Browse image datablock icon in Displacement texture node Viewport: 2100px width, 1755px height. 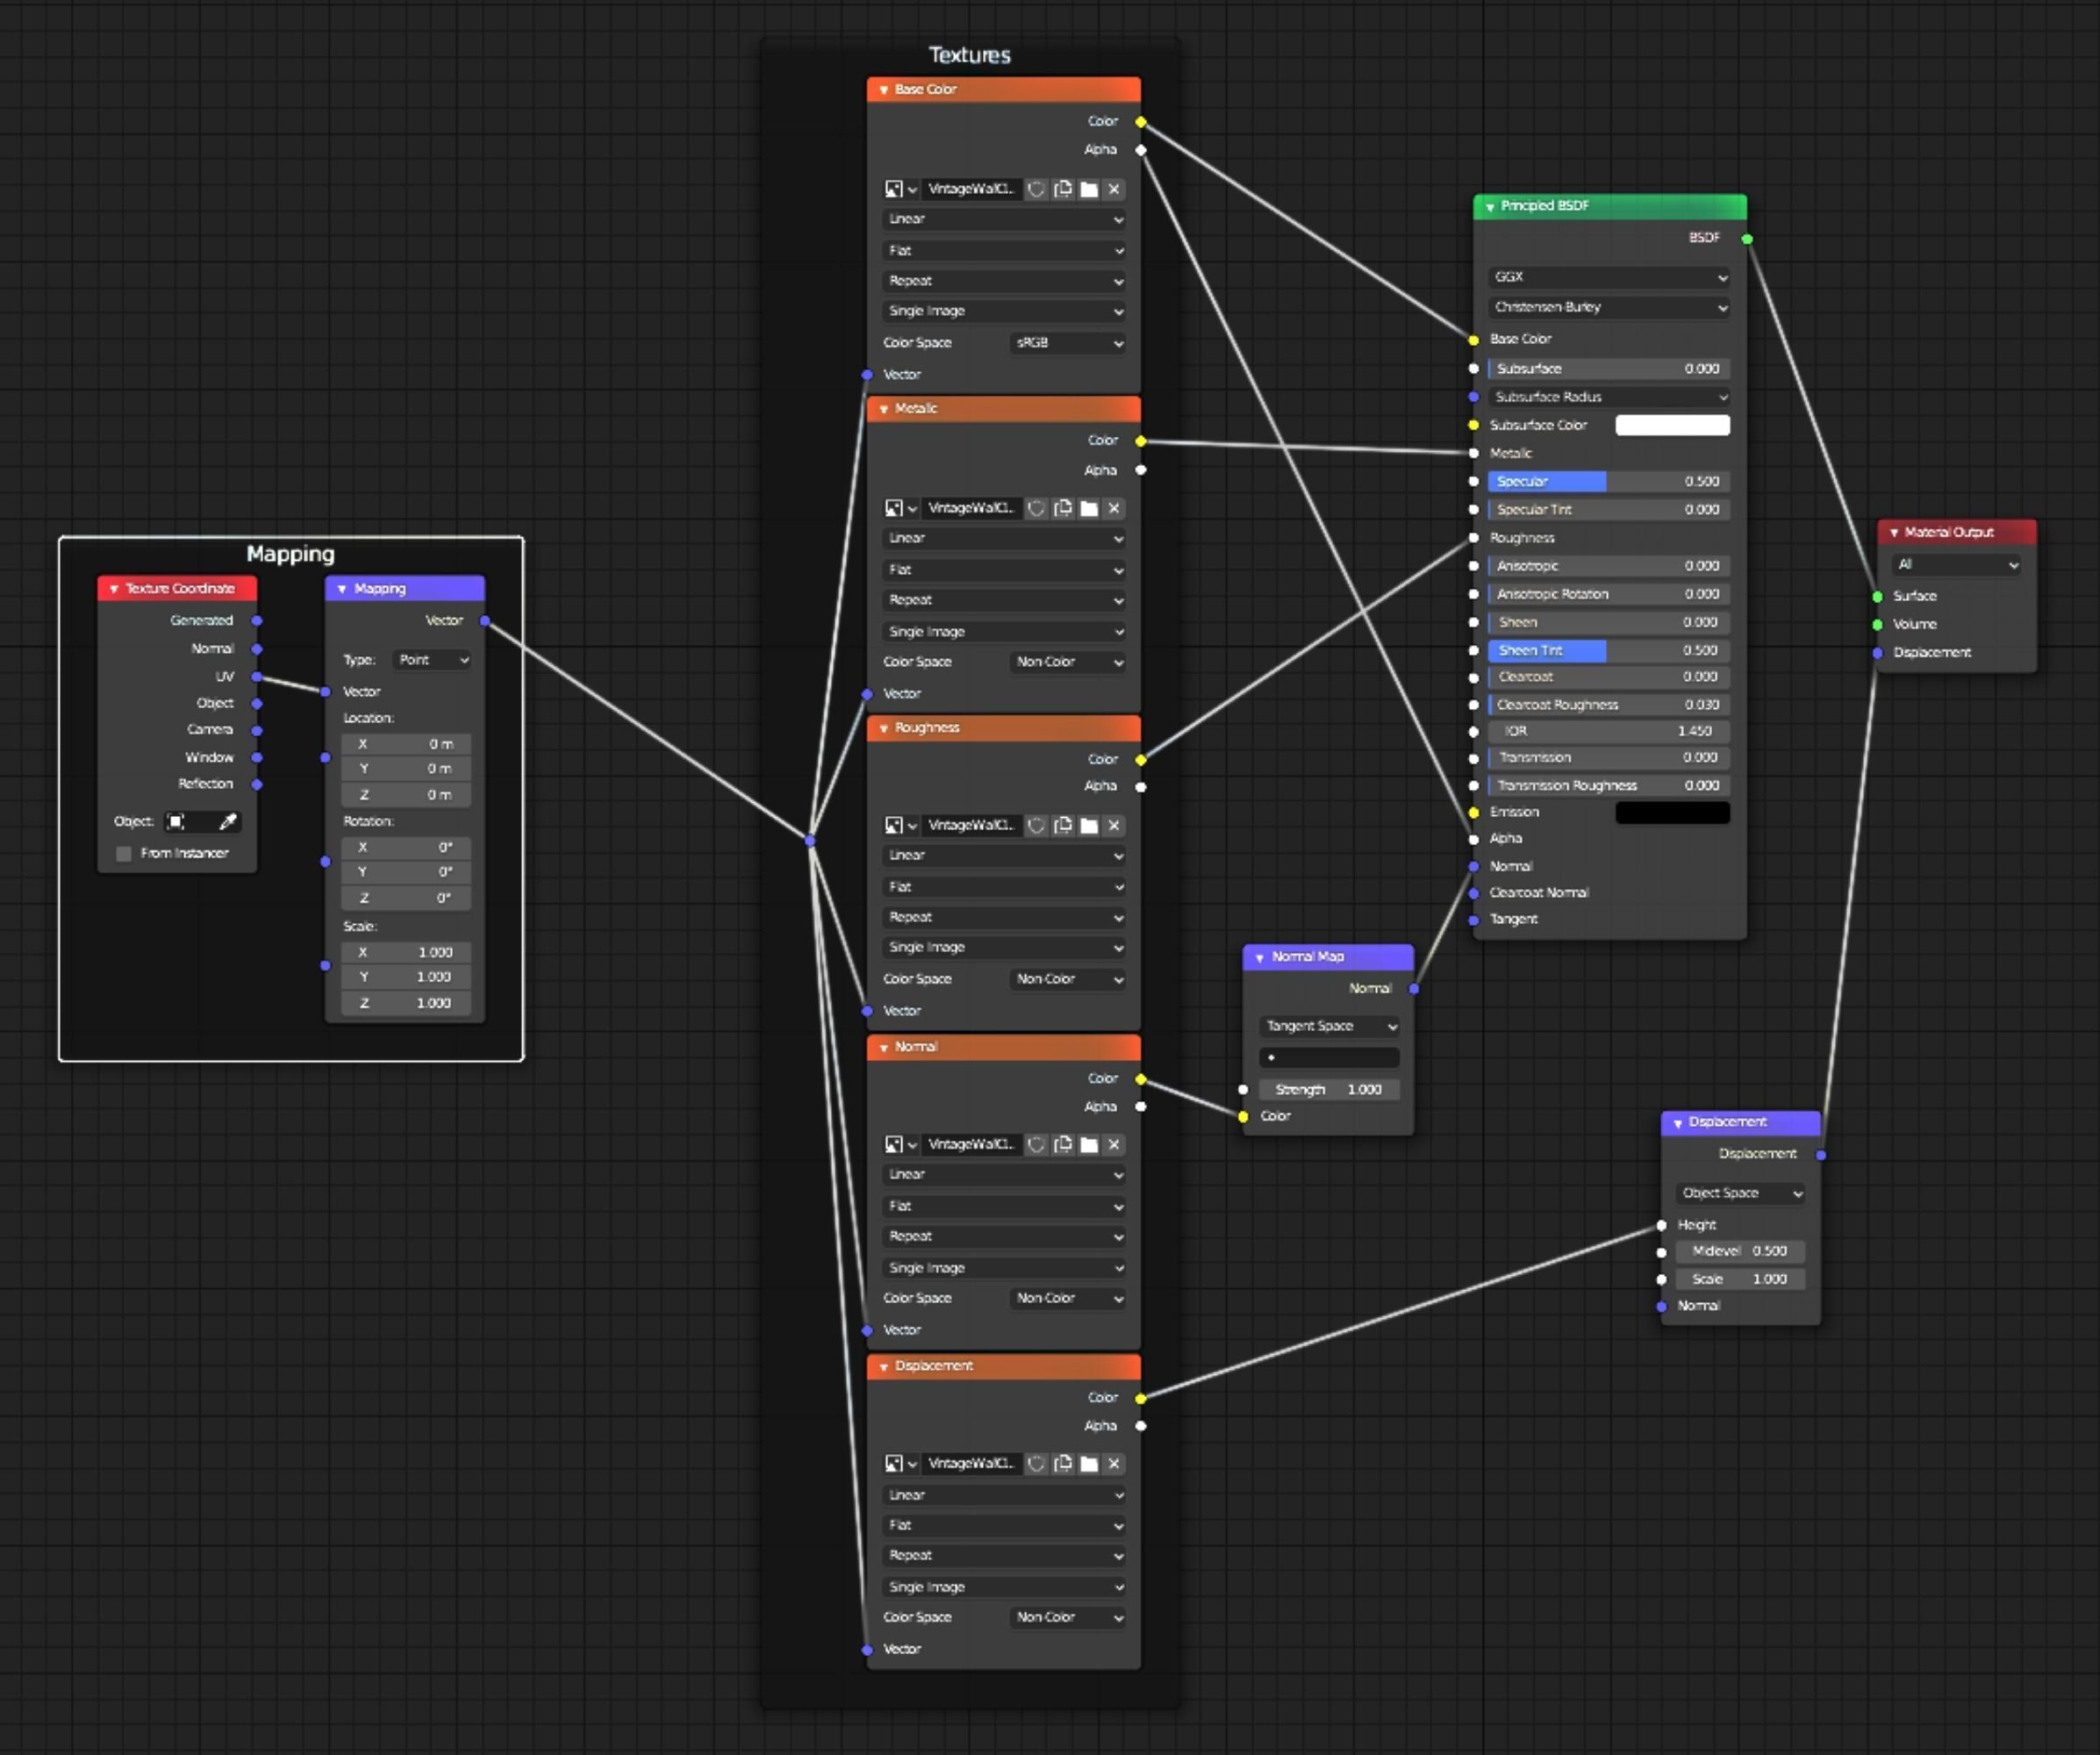[899, 1463]
